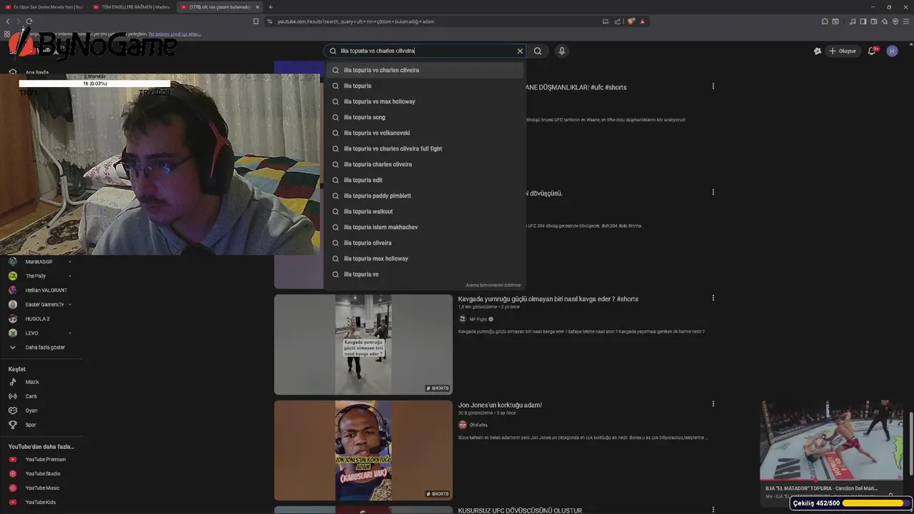This screenshot has width=914, height=514.
Task: Open options menu for the UFC 304 dövüşçüsü video
Action: click(x=713, y=192)
